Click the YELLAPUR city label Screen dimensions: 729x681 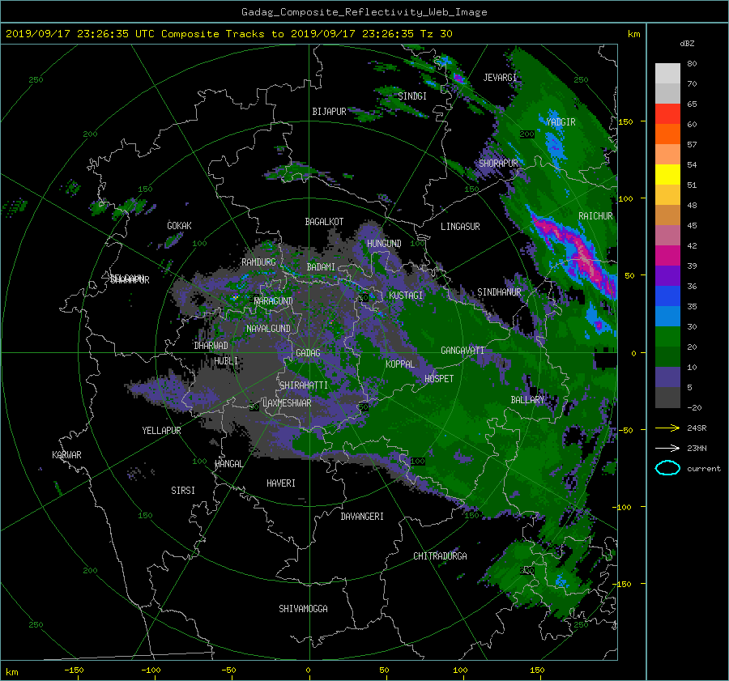[x=161, y=431]
